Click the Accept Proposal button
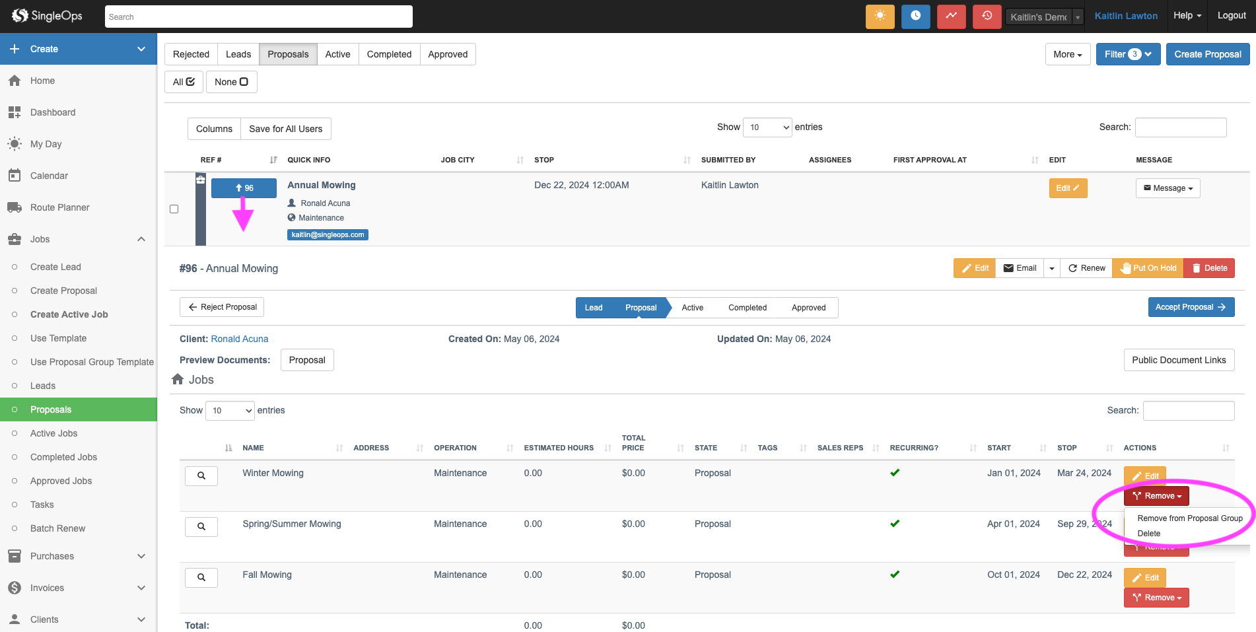This screenshot has width=1256, height=632. [1191, 307]
